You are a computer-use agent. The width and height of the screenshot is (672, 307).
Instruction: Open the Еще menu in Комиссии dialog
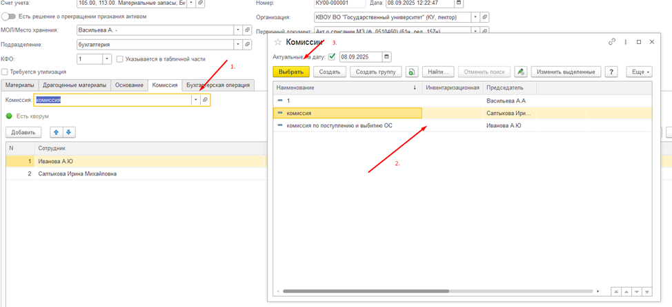pos(639,72)
